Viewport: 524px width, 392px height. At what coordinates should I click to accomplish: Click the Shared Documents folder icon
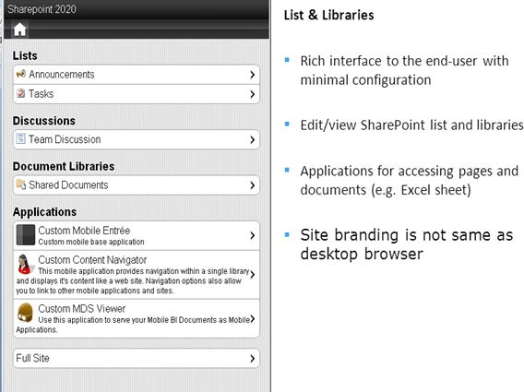(x=20, y=184)
